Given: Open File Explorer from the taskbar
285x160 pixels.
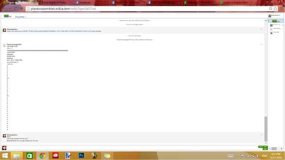Looking at the screenshot, I should pos(16,156).
